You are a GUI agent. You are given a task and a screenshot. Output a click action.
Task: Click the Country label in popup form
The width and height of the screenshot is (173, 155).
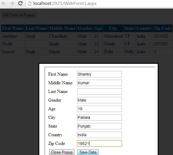[x=55, y=135]
